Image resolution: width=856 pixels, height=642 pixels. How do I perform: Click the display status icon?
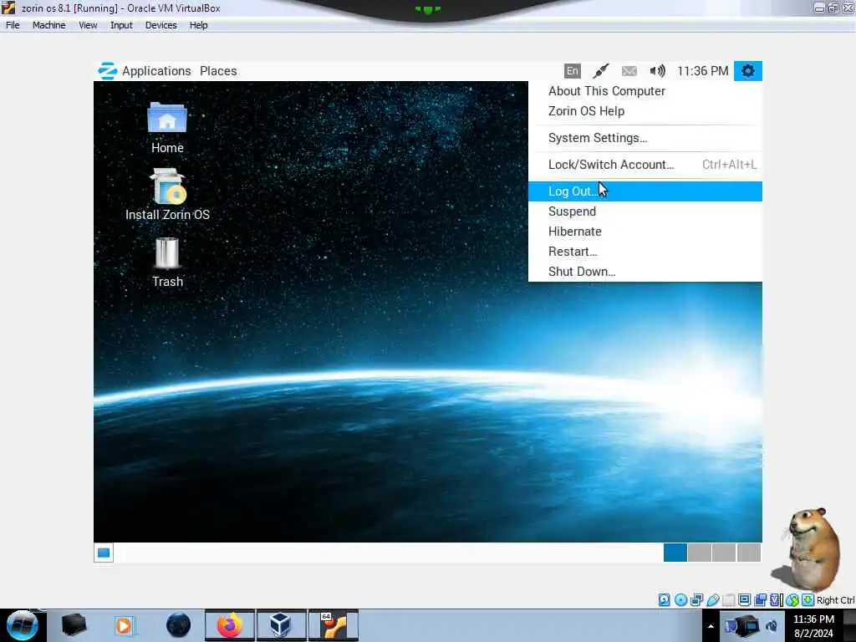click(x=744, y=600)
